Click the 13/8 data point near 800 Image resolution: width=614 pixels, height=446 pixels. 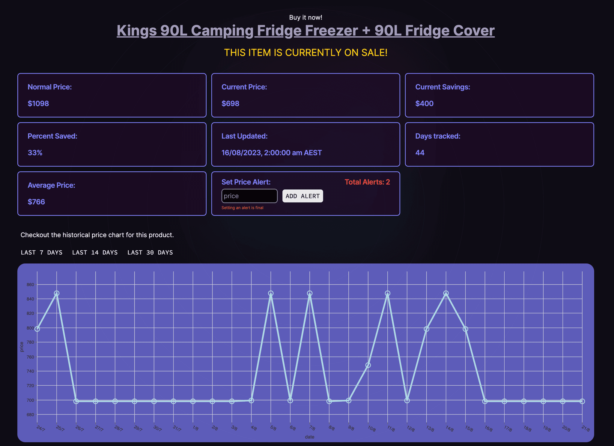point(426,329)
